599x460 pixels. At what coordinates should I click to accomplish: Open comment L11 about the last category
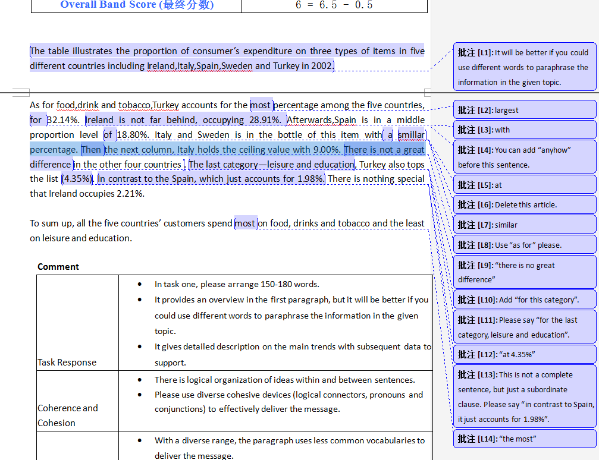coord(525,327)
